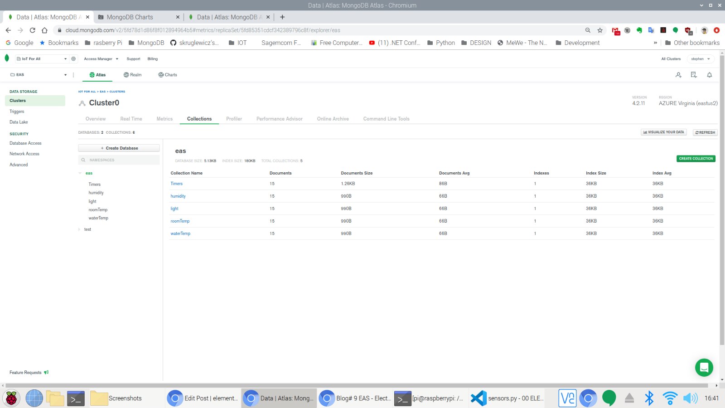Click the project options three-dot menu

click(73, 75)
